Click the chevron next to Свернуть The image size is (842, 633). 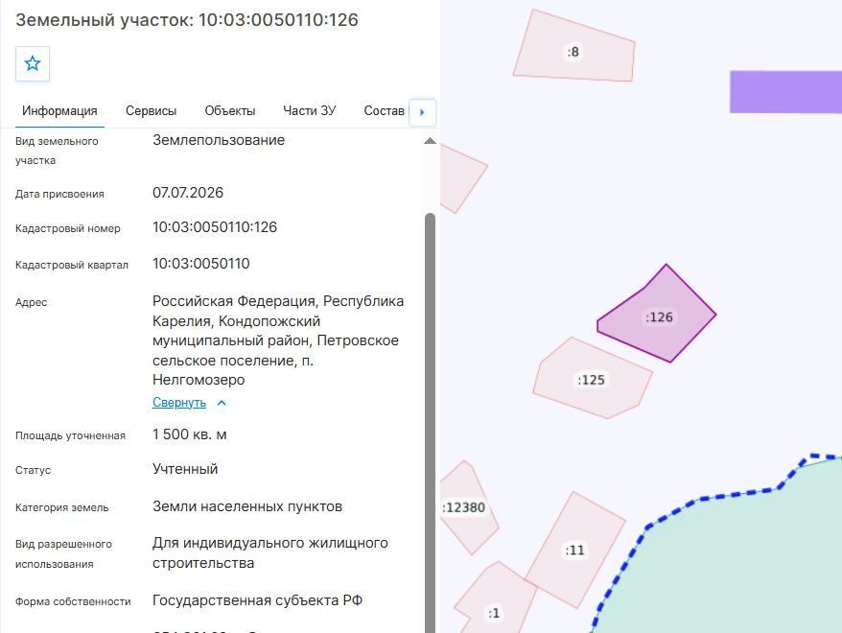coord(222,403)
